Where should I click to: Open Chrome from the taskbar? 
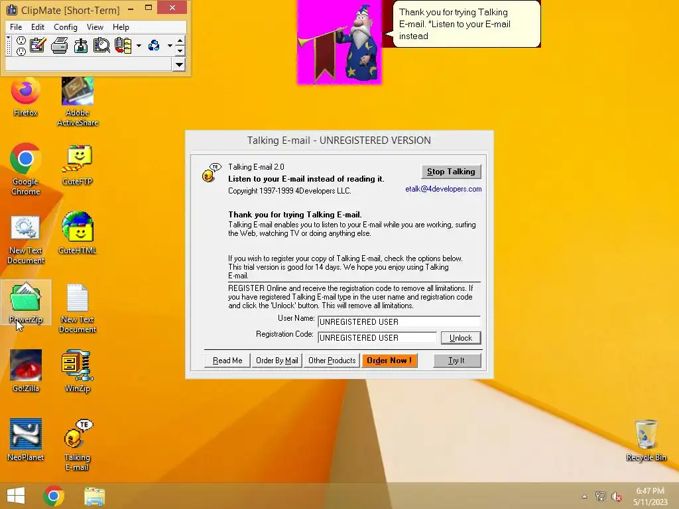click(x=54, y=496)
